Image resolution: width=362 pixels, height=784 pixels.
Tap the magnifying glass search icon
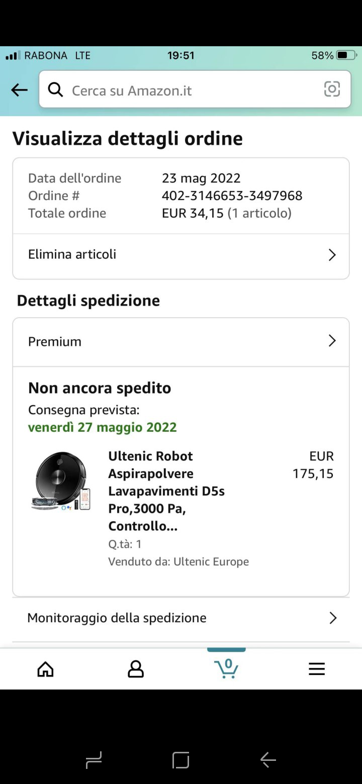click(55, 90)
